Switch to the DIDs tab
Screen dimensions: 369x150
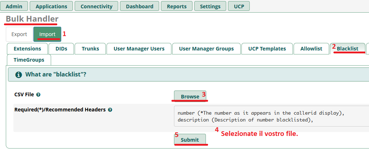61,49
